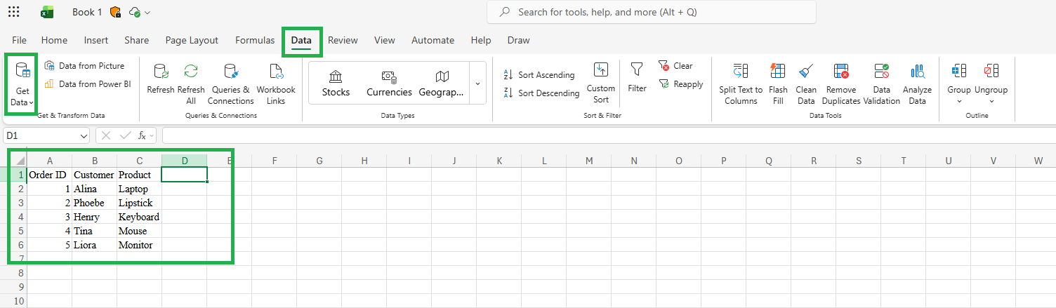Click the formula bar confirm checkmark

tap(126, 135)
